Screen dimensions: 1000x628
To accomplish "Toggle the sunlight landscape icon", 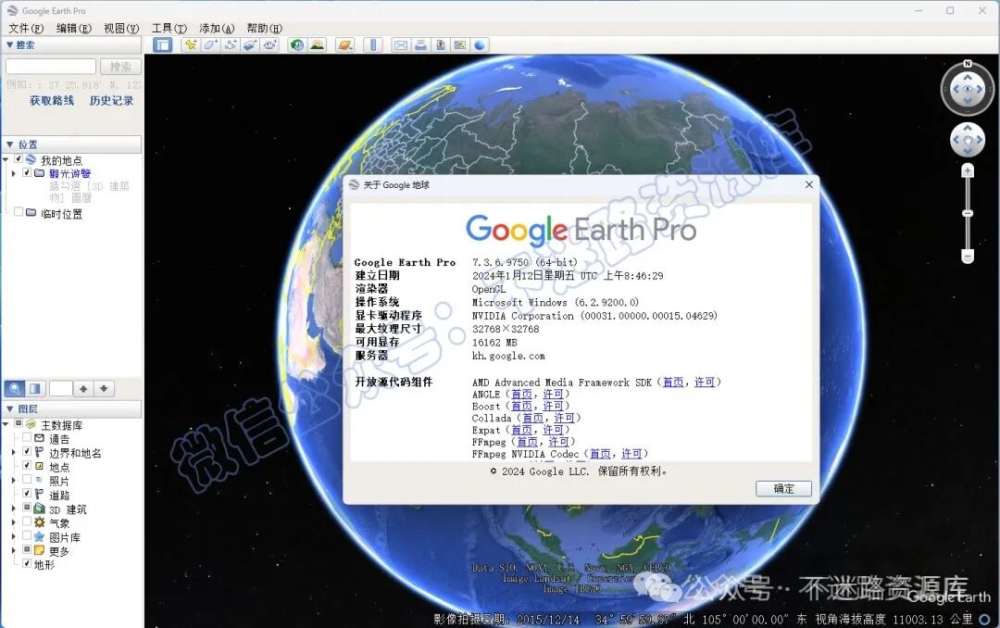I will click(317, 44).
